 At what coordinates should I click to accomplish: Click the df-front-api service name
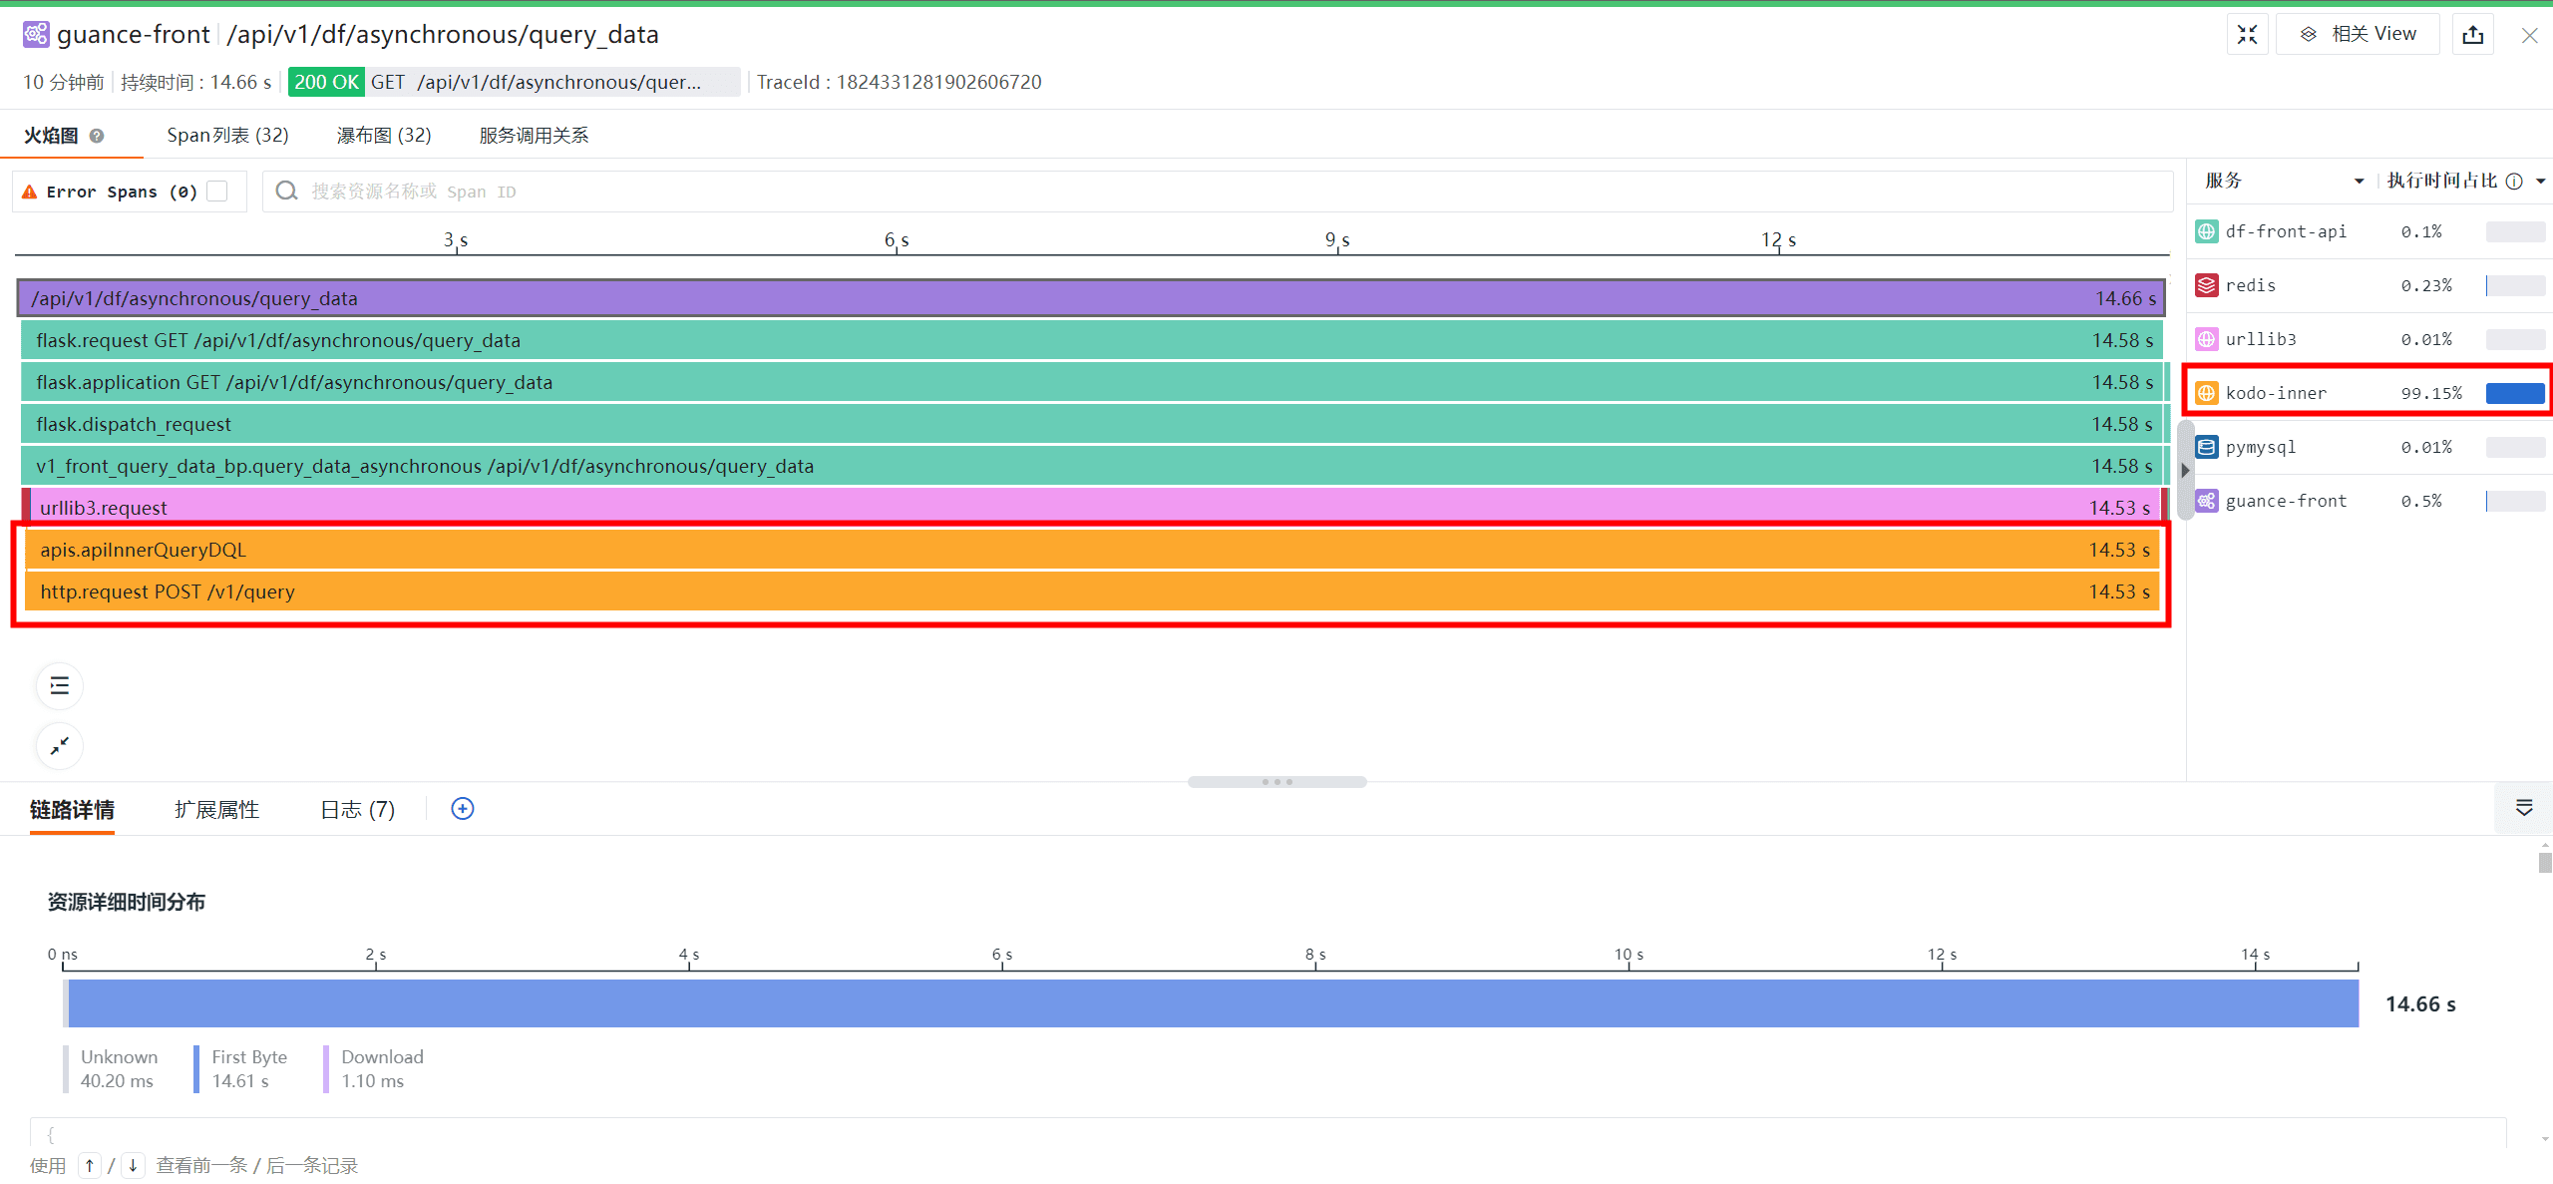2286,231
